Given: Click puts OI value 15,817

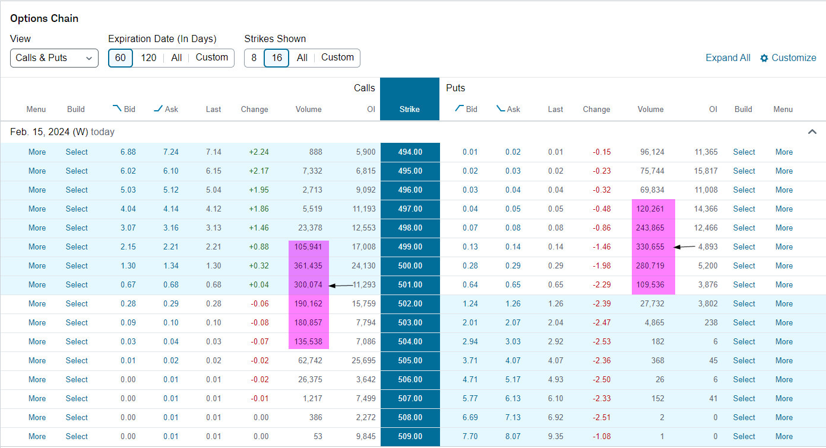Looking at the screenshot, I should click(706, 171).
